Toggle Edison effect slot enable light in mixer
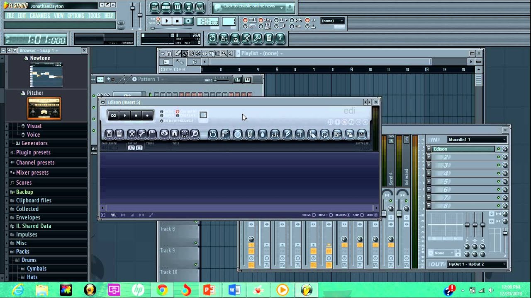 point(498,149)
